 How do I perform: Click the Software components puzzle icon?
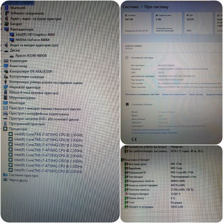[x=7, y=13]
